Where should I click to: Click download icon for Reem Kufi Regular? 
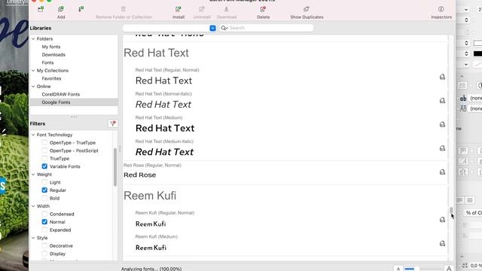tap(442, 220)
